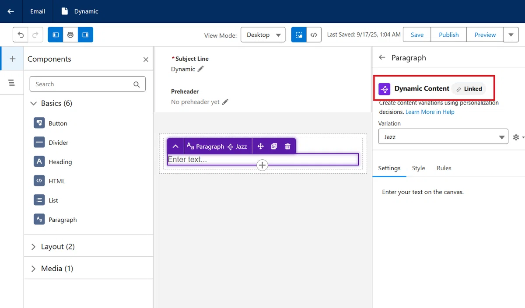Viewport: 525px width, 308px height.
Task: Switch to the Settings tab
Action: tap(389, 168)
